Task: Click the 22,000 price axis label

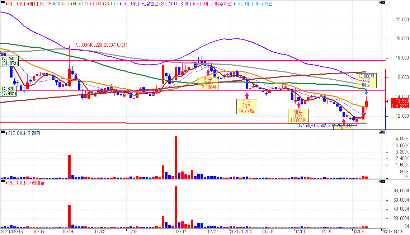Action: tap(402, 19)
